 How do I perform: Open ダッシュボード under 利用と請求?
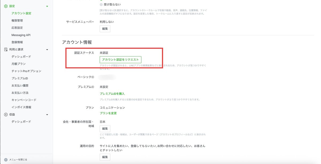tap(21, 57)
